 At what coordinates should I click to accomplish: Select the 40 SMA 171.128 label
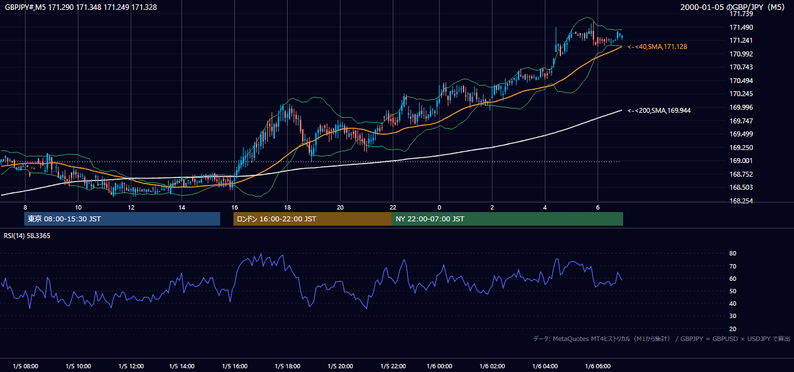click(x=657, y=46)
